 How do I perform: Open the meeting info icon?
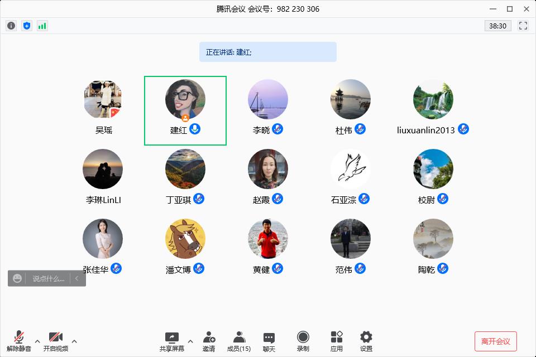pos(11,26)
